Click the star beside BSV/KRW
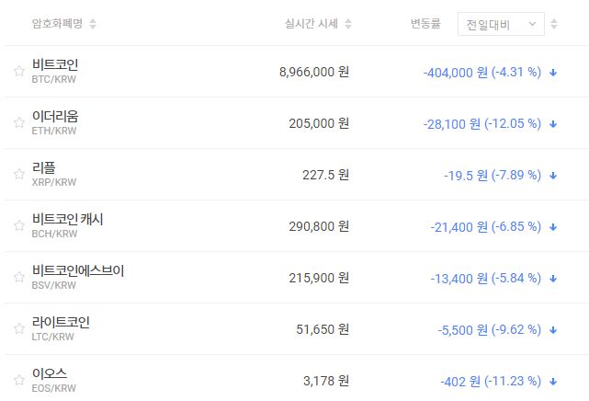Viewport: 589px width, 401px height. click(18, 277)
